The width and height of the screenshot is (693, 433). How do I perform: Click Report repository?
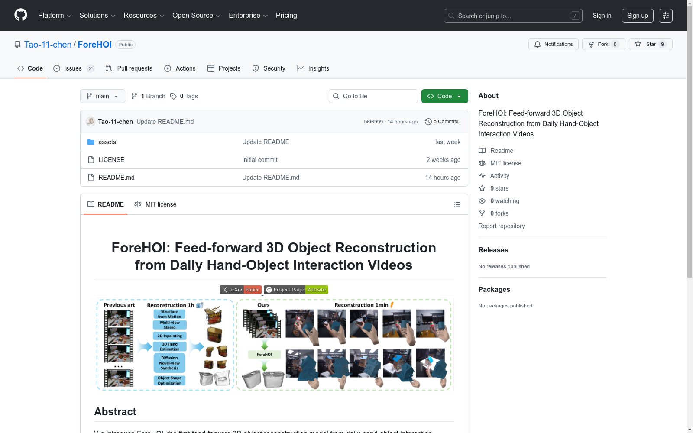(x=502, y=226)
